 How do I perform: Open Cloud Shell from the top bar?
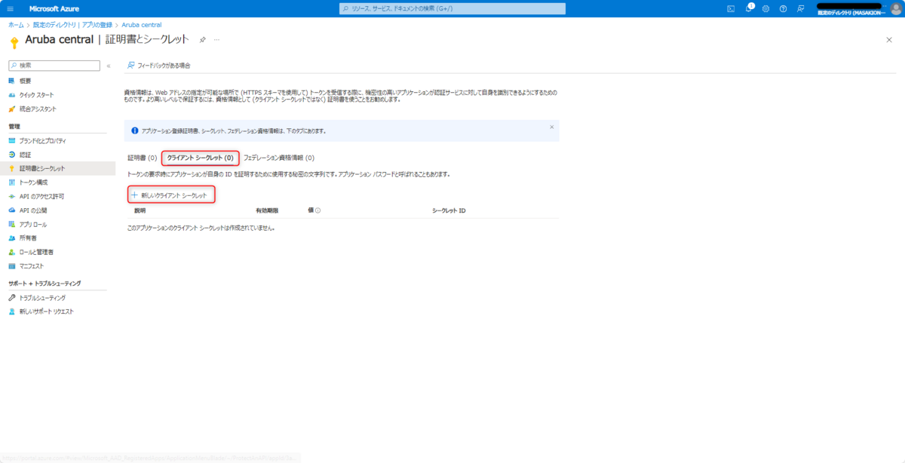click(x=731, y=8)
